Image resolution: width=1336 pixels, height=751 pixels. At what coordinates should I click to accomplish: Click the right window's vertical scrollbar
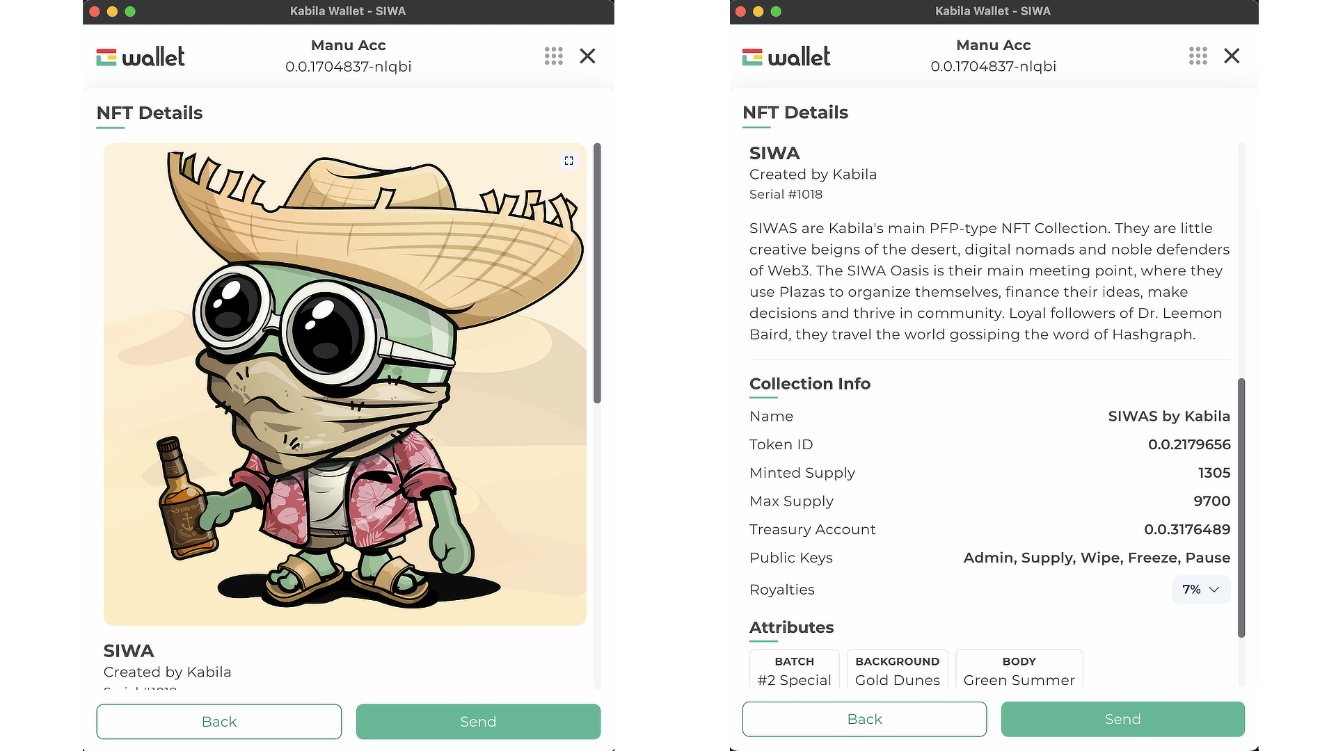click(x=1241, y=508)
